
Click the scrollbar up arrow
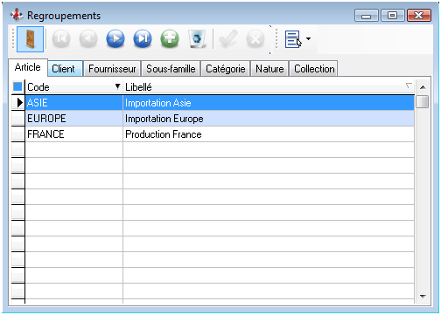click(423, 87)
